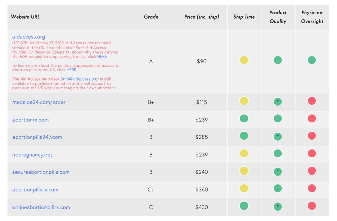
Task: Open the abortionpills247.com link
Action: click(x=37, y=137)
